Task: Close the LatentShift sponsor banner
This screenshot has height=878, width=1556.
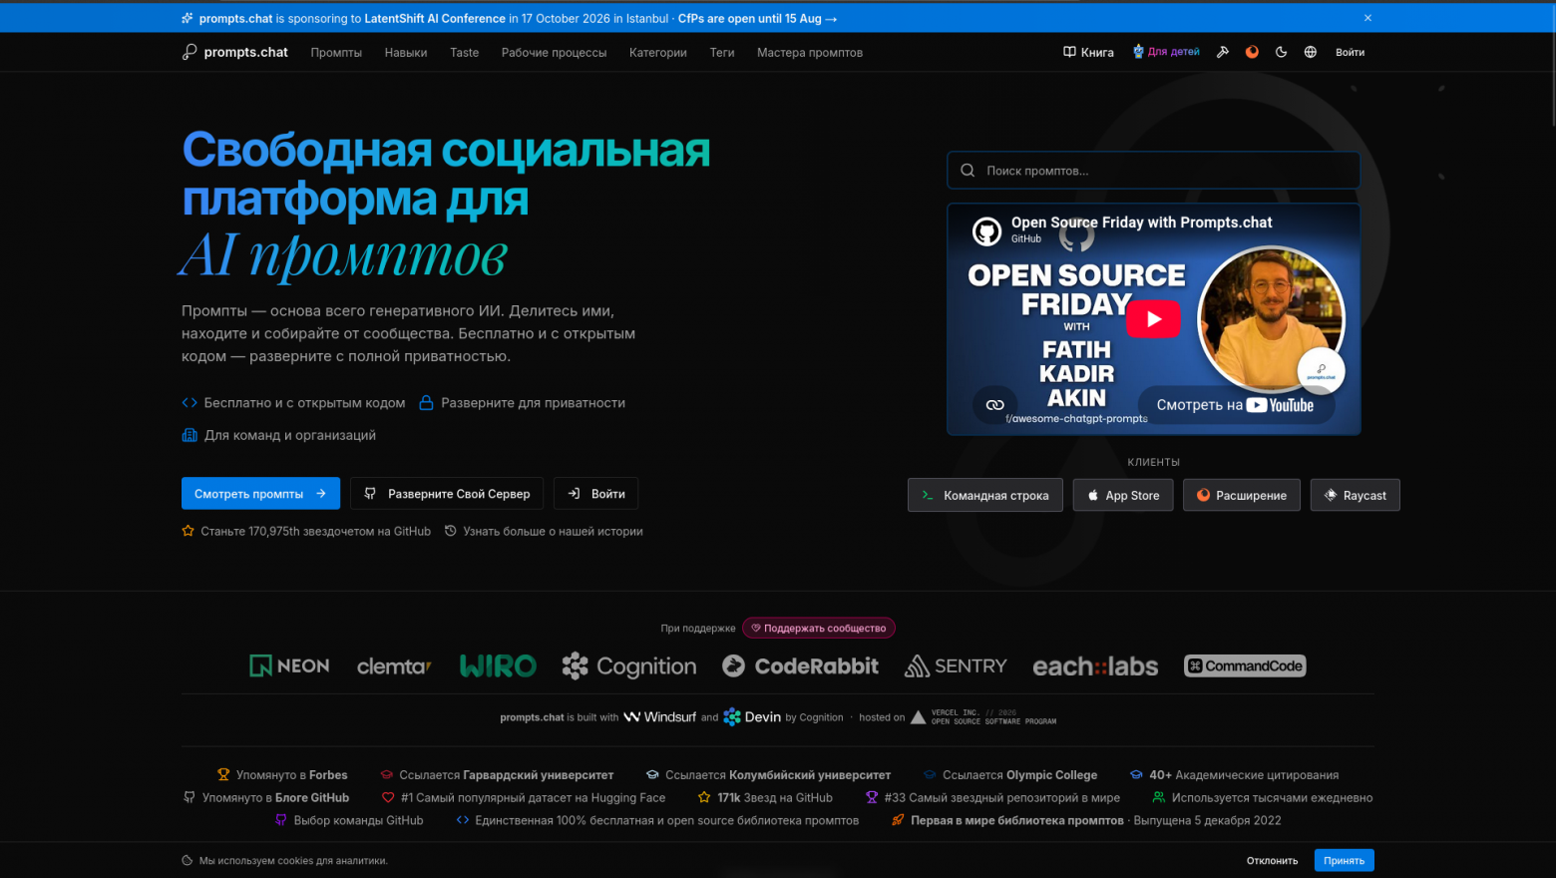Action: pos(1367,18)
